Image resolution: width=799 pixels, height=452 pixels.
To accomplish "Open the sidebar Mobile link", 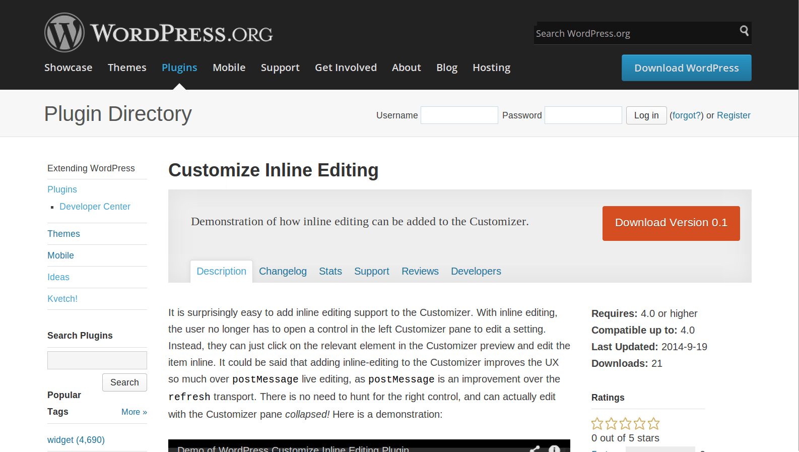I will pyautogui.click(x=60, y=255).
